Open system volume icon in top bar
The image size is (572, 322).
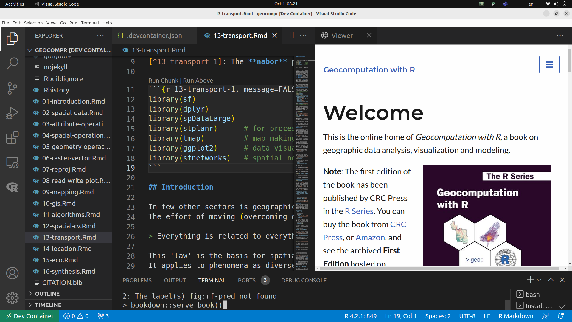coord(556,4)
